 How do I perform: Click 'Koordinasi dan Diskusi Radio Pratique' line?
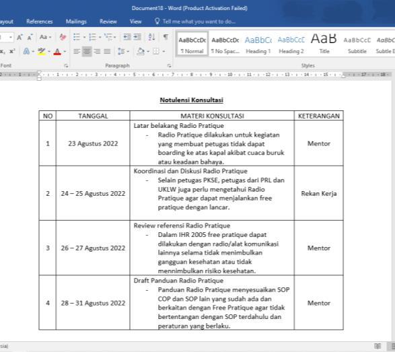coord(190,171)
